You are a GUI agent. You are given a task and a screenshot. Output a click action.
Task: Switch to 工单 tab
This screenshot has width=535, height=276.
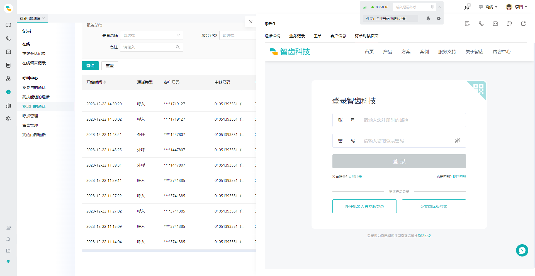(318, 36)
